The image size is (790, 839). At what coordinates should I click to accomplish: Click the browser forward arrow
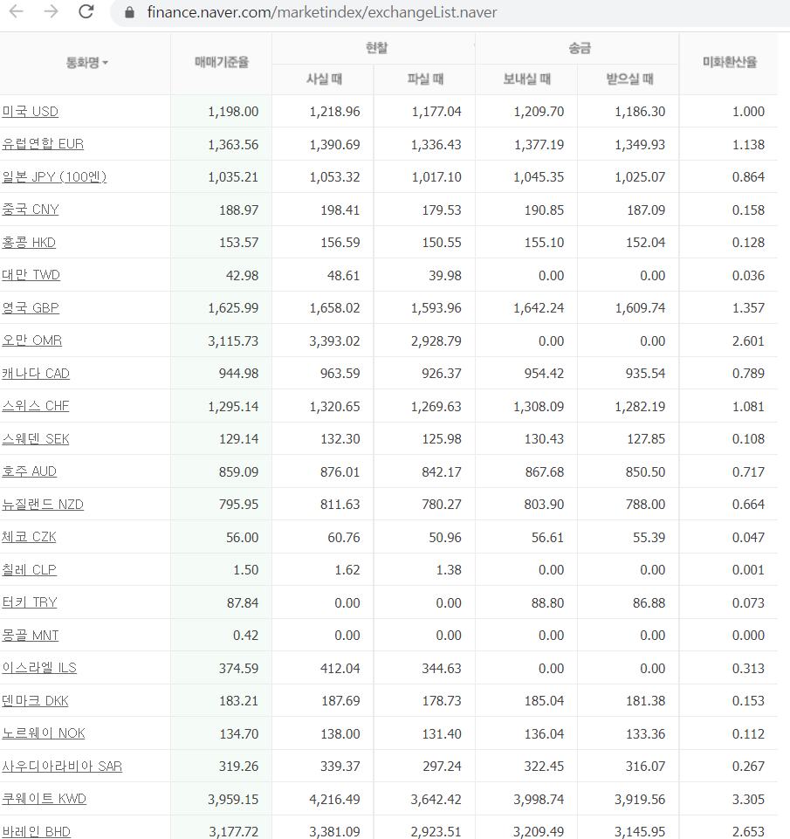point(51,11)
